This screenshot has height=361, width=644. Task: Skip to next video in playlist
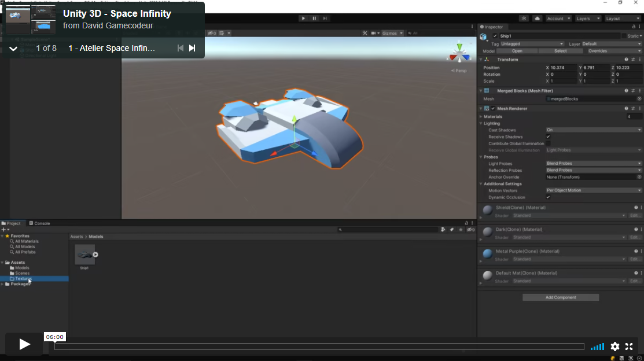point(192,48)
